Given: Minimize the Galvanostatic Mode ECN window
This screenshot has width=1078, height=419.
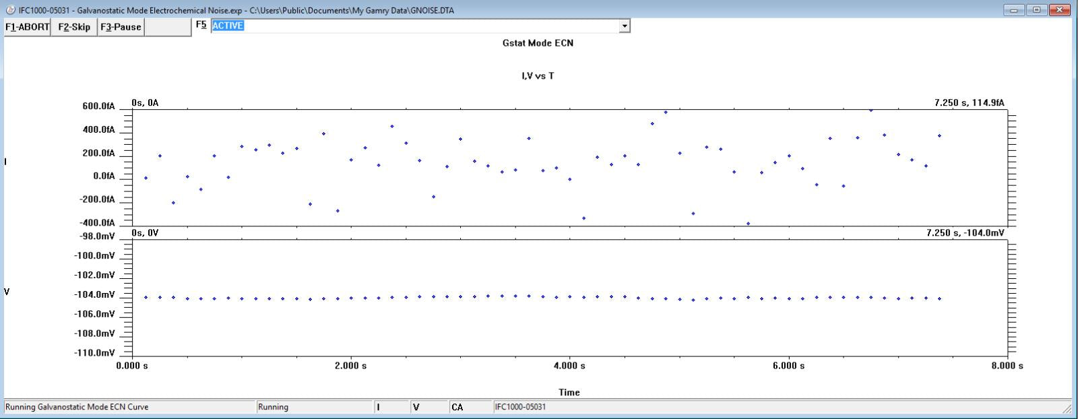Looking at the screenshot, I should 1013,9.
